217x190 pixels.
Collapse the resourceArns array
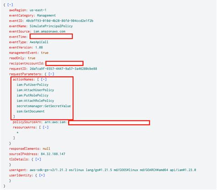[45, 127]
